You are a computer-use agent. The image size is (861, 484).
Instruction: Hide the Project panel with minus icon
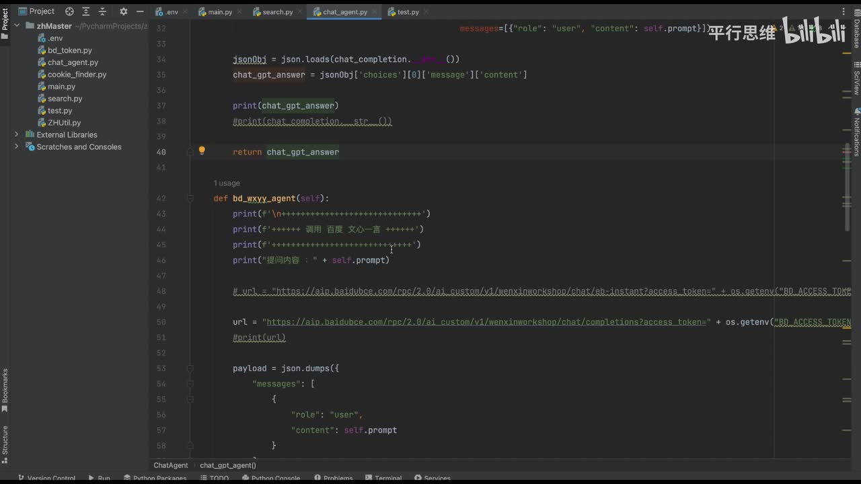tap(139, 11)
